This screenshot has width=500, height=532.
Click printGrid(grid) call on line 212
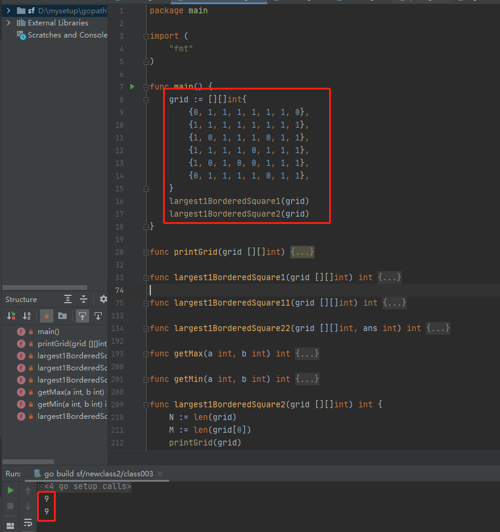click(x=205, y=442)
